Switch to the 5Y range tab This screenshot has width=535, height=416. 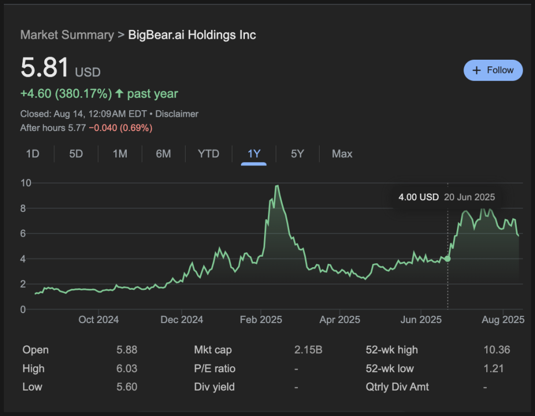click(x=297, y=154)
